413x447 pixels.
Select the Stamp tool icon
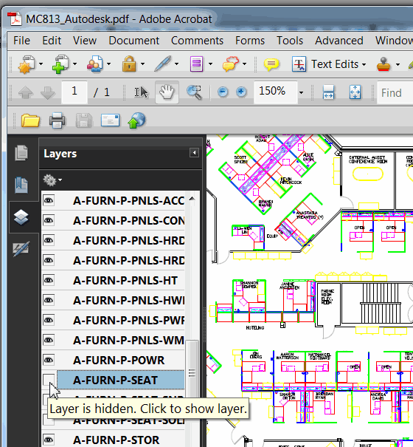click(x=383, y=64)
